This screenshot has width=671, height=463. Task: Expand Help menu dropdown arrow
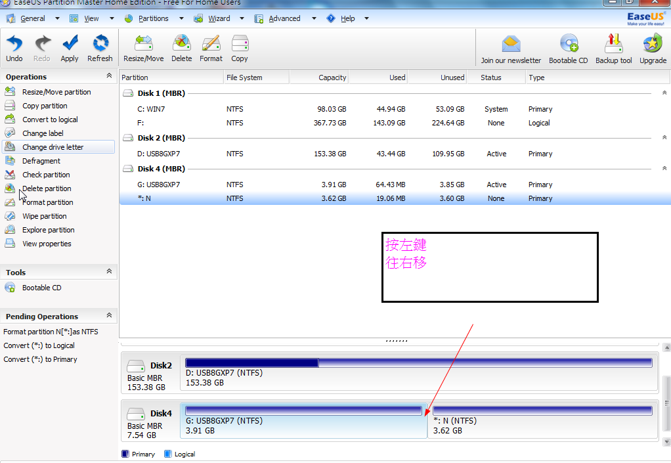(367, 18)
